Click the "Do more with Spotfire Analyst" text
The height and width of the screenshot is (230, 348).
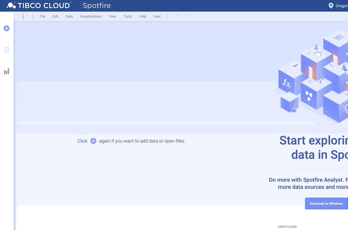pos(306,180)
